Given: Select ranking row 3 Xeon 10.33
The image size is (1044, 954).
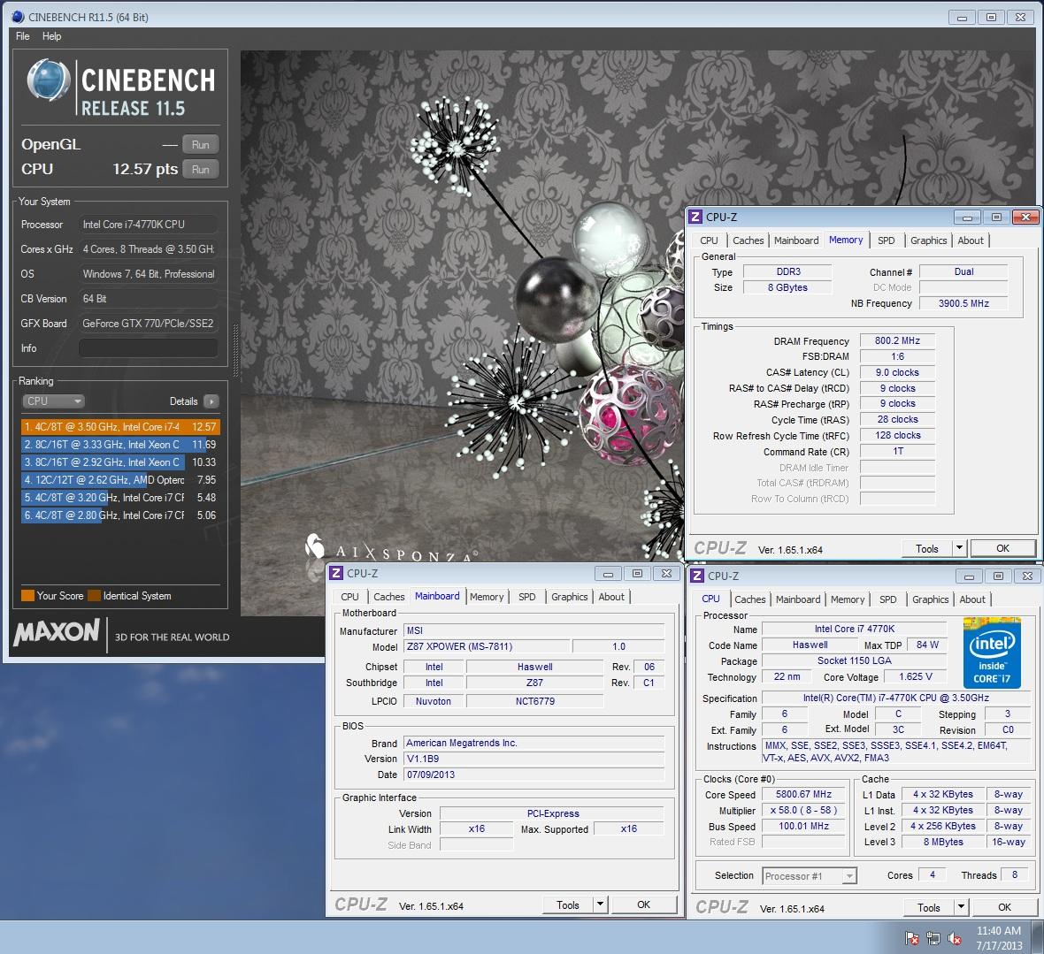Looking at the screenshot, I should [x=119, y=462].
